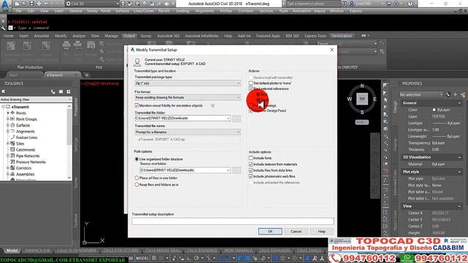The image size is (468, 263).
Task: Click the Save icon in quick access toolbar
Action: pos(31,4)
